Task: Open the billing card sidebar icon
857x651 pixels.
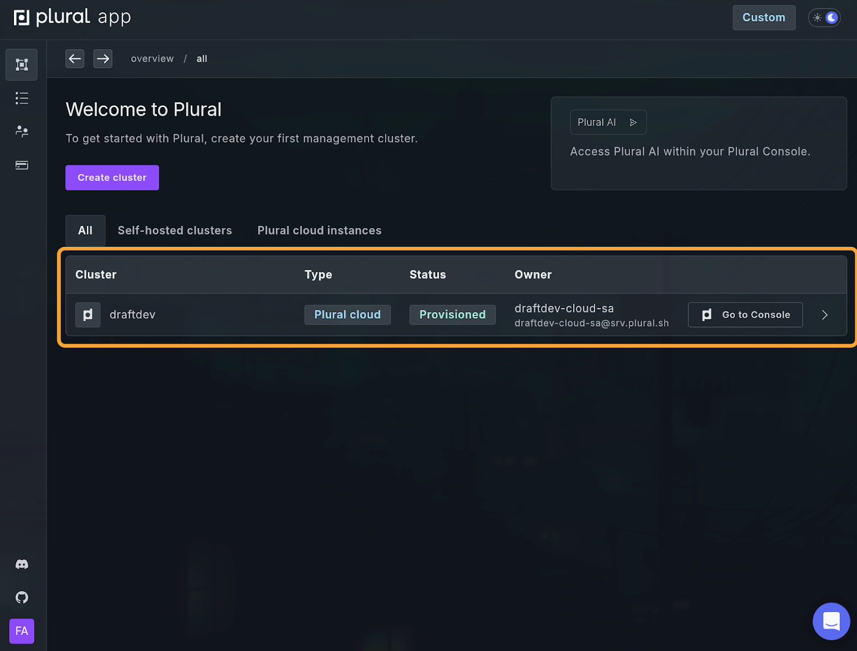Action: click(x=21, y=165)
